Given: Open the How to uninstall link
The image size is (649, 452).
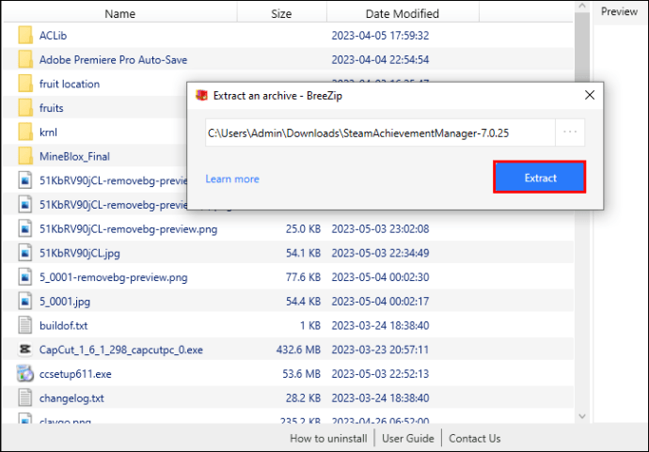Looking at the screenshot, I should pyautogui.click(x=328, y=438).
